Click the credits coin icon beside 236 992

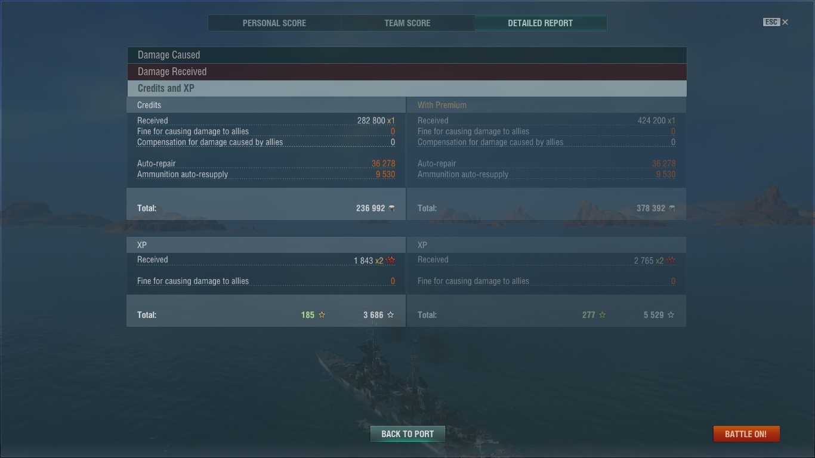[x=391, y=208]
